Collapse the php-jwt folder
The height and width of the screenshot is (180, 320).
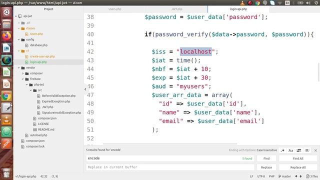tap(27, 84)
